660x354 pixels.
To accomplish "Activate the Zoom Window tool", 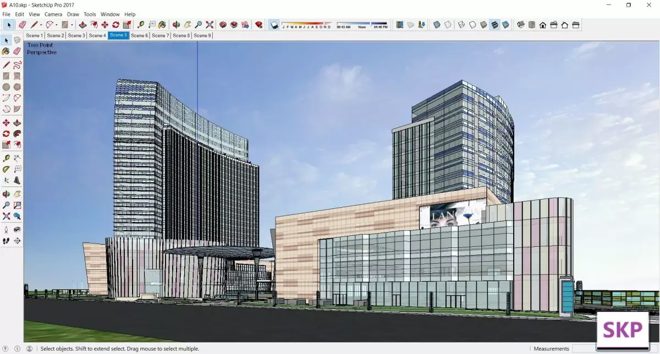I will (x=17, y=205).
